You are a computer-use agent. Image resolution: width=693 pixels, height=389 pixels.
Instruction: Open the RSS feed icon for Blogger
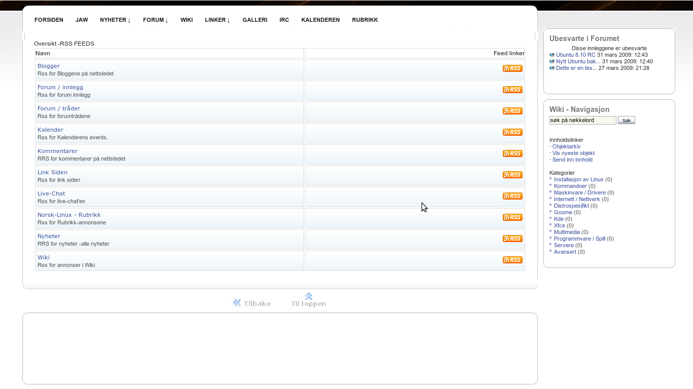tap(512, 68)
